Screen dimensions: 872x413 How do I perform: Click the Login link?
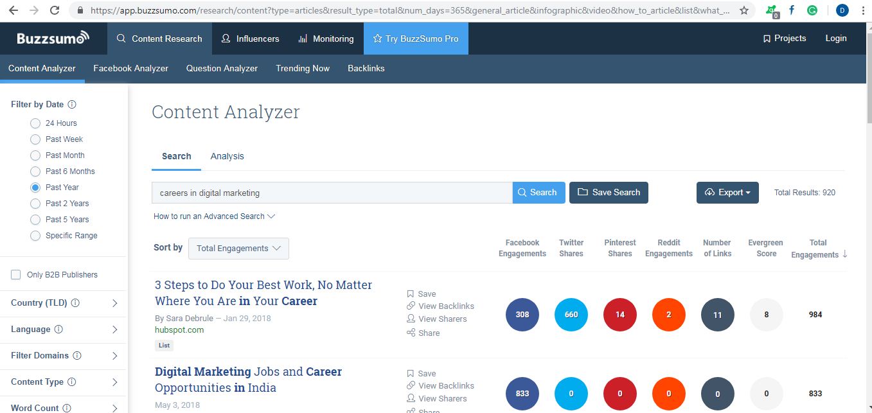(x=836, y=38)
